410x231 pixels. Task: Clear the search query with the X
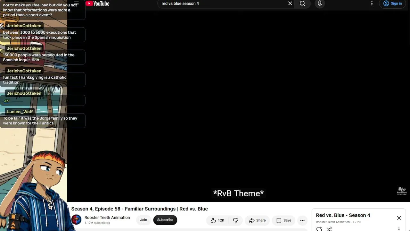coord(290,4)
